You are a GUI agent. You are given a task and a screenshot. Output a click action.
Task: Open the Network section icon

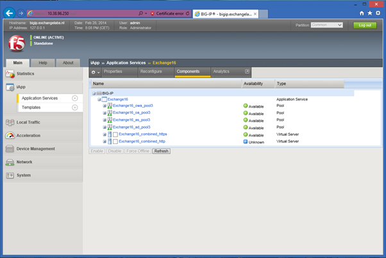(10, 162)
